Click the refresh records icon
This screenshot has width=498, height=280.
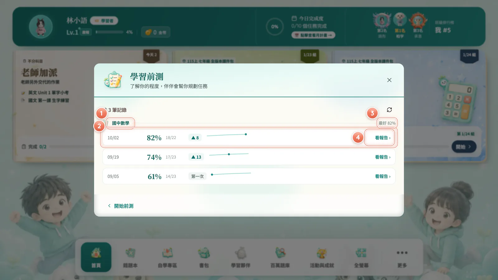tap(389, 110)
